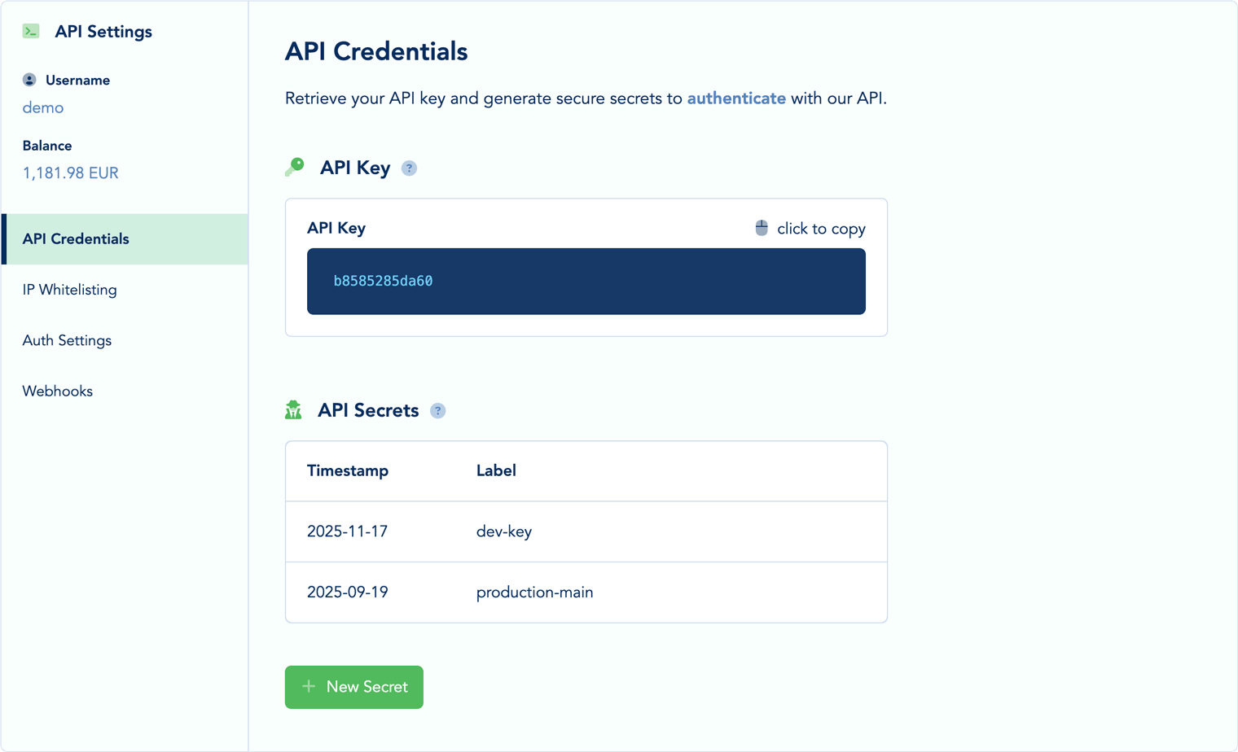Open the API Secrets help question mark
The height and width of the screenshot is (752, 1238).
tap(438, 410)
